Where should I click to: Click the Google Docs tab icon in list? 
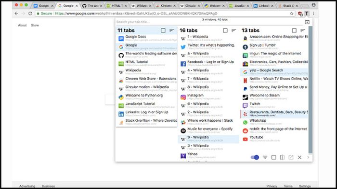(121, 38)
